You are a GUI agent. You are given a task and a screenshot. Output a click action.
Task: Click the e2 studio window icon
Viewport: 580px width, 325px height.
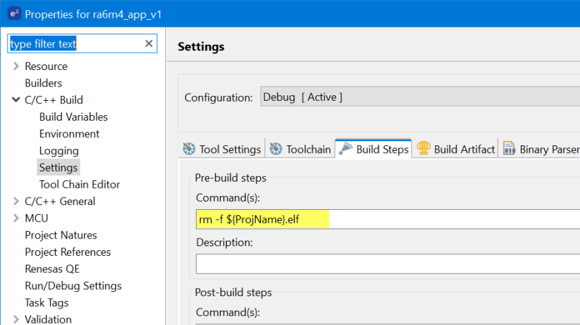pyautogui.click(x=12, y=14)
